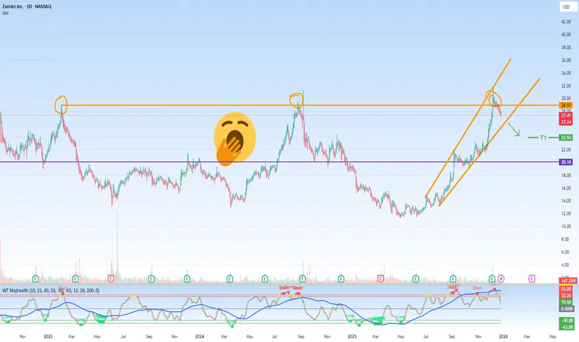Image resolution: width=579 pixels, height=342 pixels.
Task: Open the purple upcoming earnings marker near Mar 2026
Action: pos(532,279)
